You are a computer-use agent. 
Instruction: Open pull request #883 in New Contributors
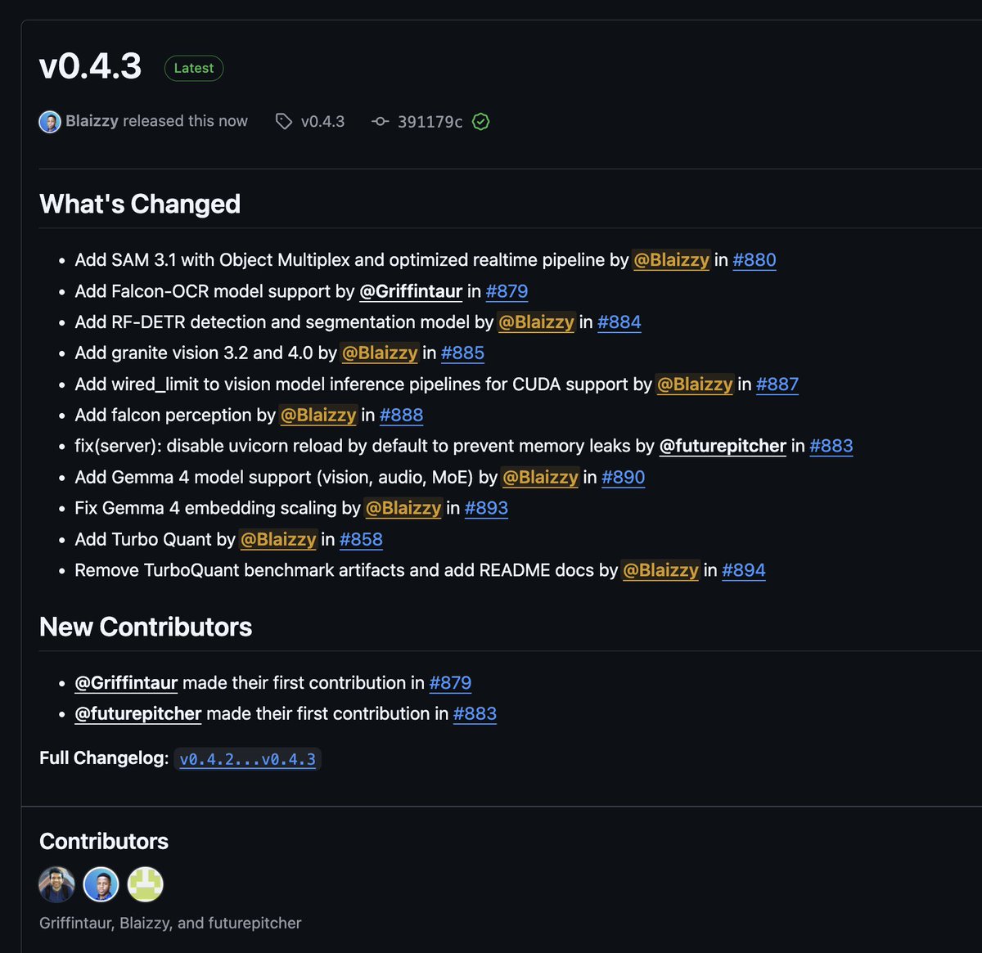(x=475, y=713)
